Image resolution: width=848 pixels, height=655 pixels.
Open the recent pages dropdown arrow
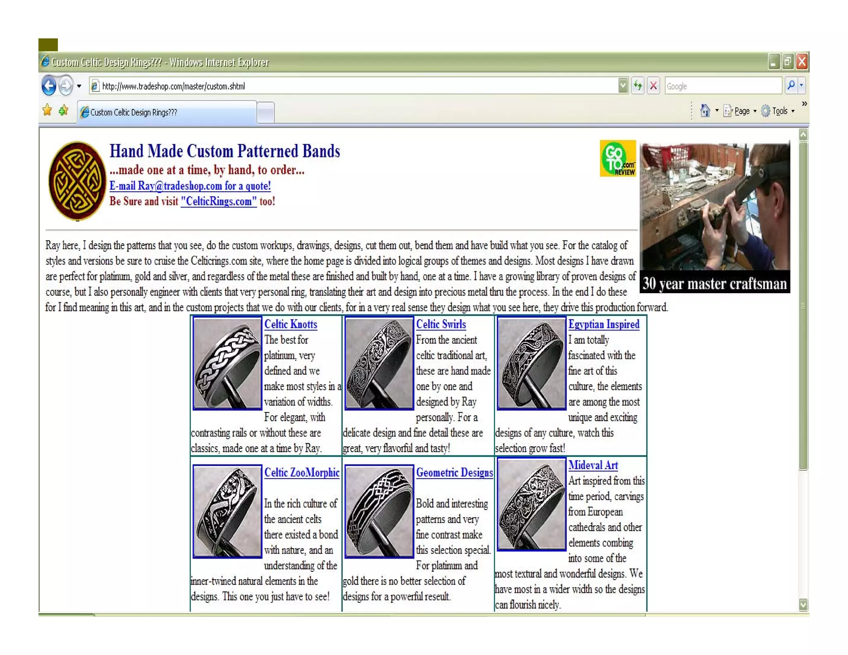pos(79,87)
